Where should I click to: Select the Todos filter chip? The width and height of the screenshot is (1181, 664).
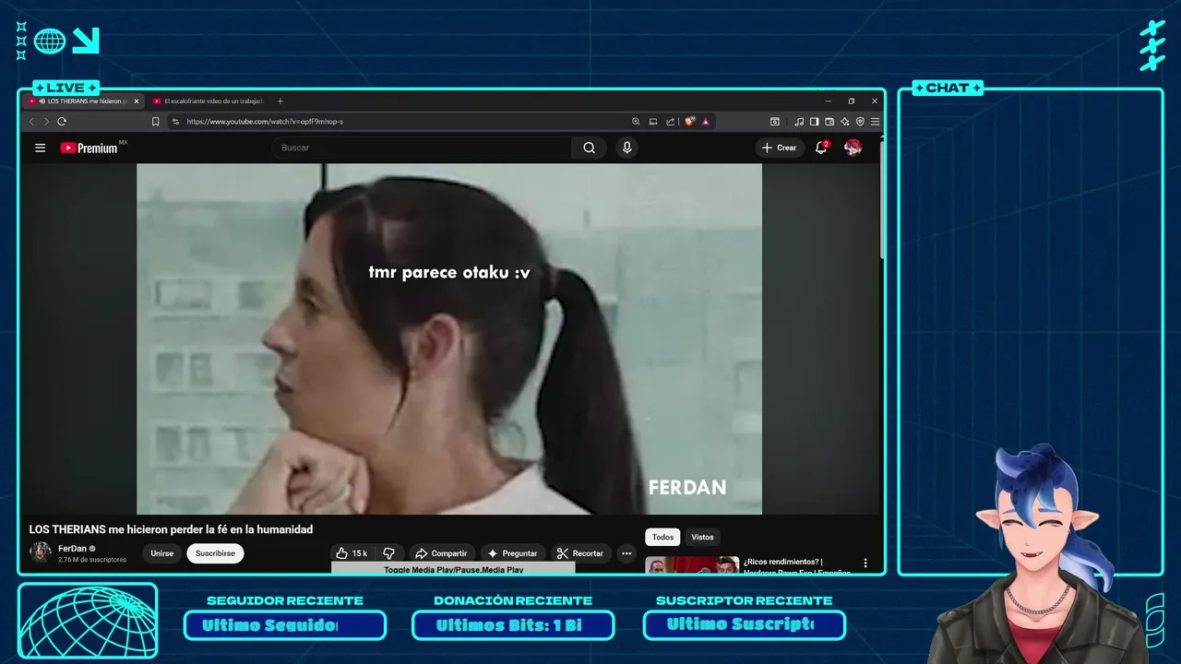pyautogui.click(x=662, y=537)
